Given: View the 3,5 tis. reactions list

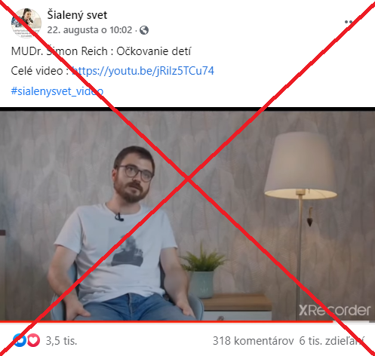Looking at the screenshot, I should click(61, 341).
